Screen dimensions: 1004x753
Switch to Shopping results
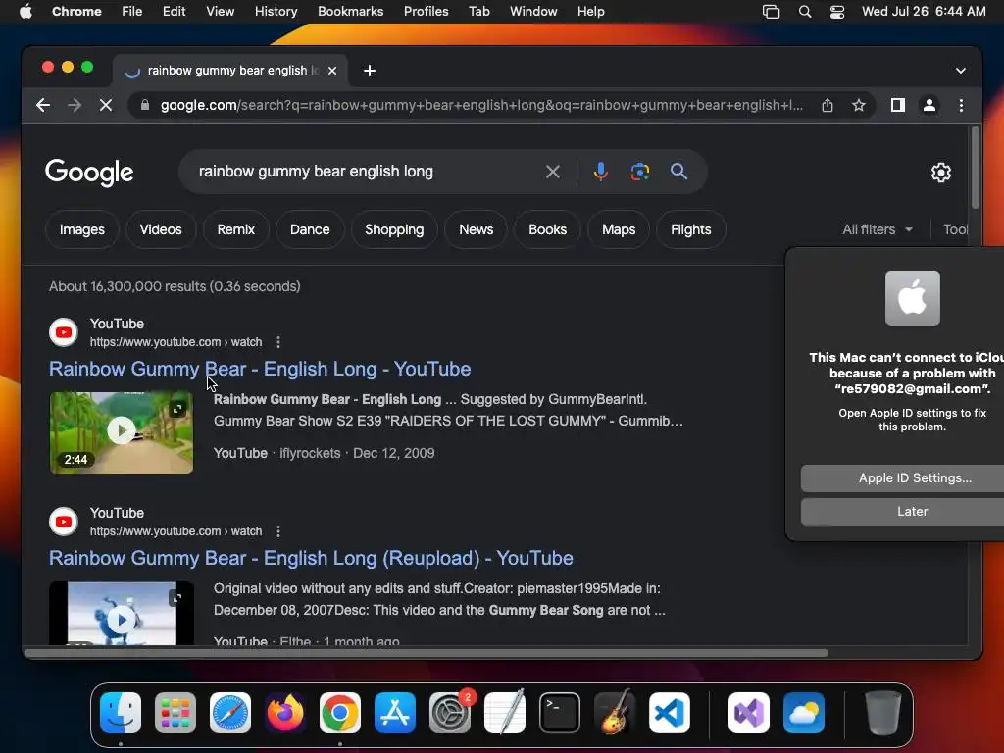[394, 229]
